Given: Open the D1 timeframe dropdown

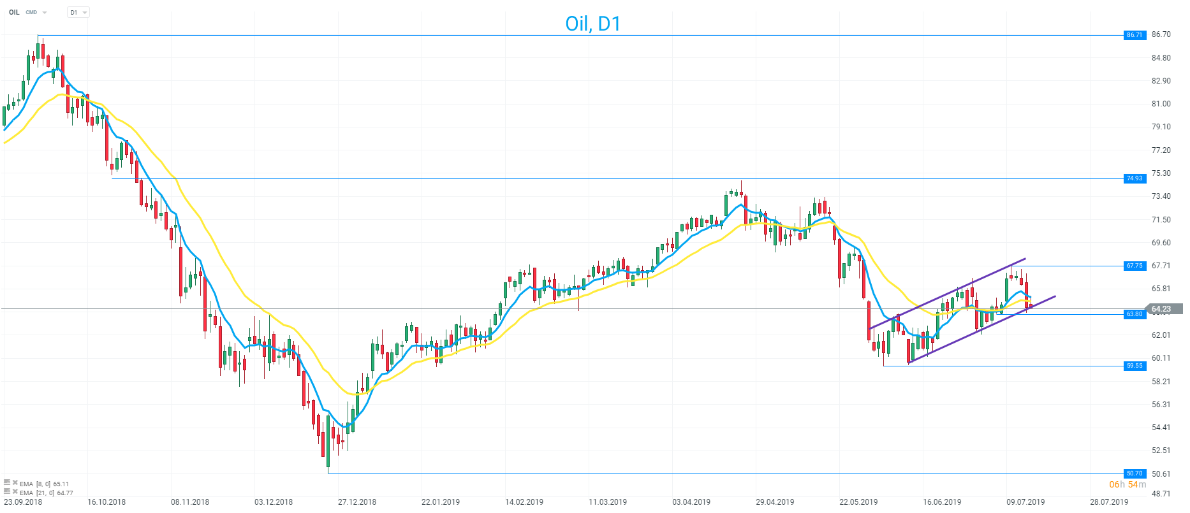Looking at the screenshot, I should pos(78,12).
